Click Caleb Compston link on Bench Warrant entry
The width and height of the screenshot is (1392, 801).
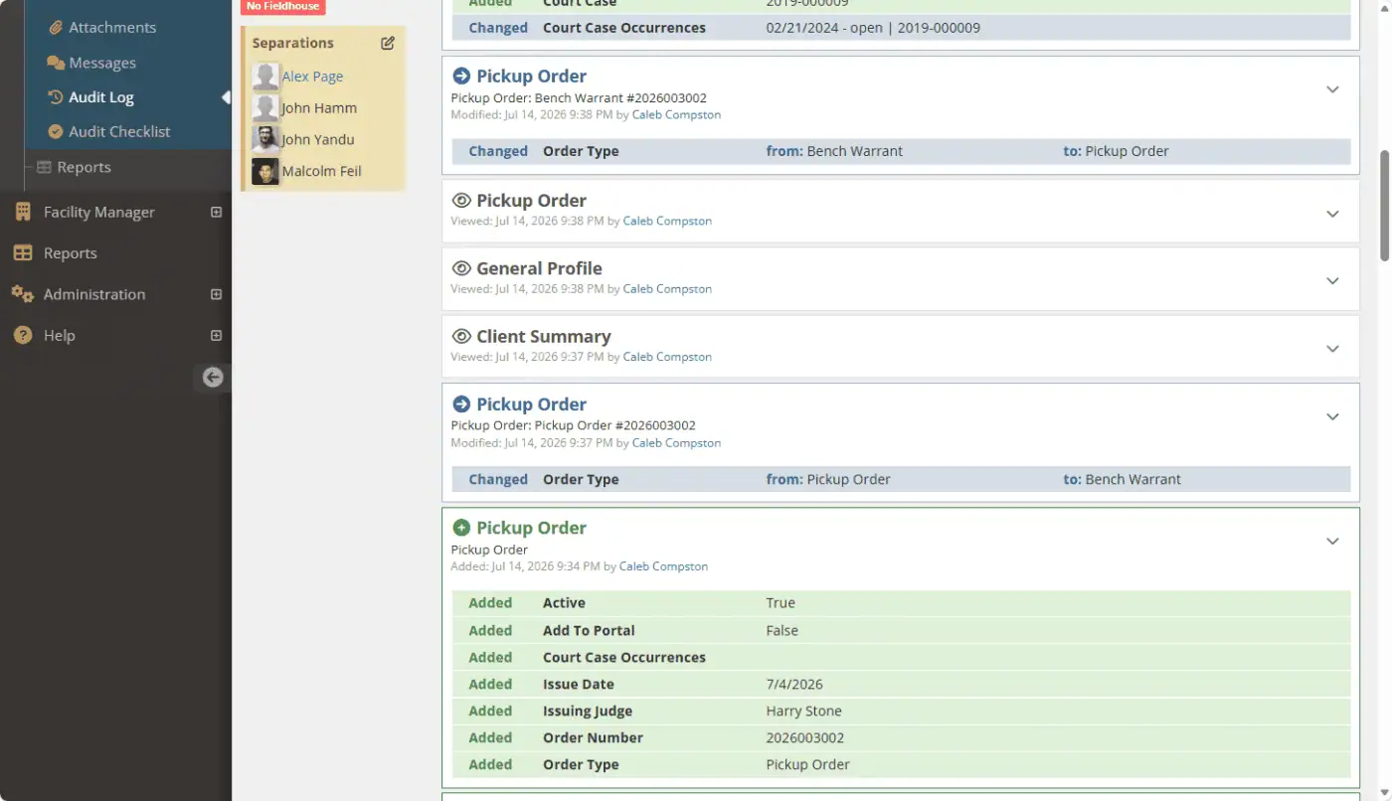(x=676, y=115)
